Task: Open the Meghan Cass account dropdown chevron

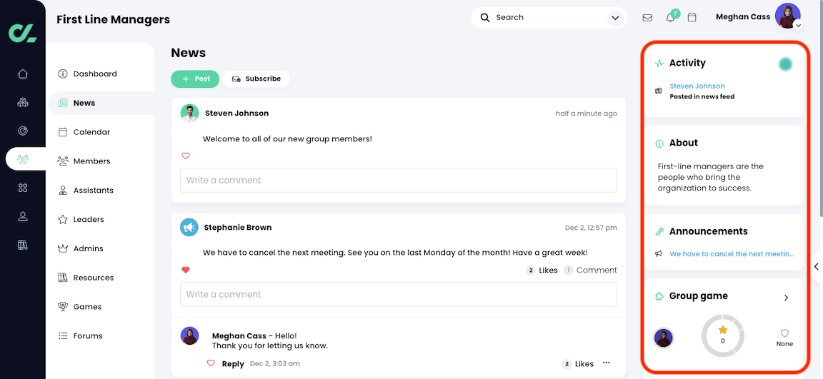Action: click(798, 25)
